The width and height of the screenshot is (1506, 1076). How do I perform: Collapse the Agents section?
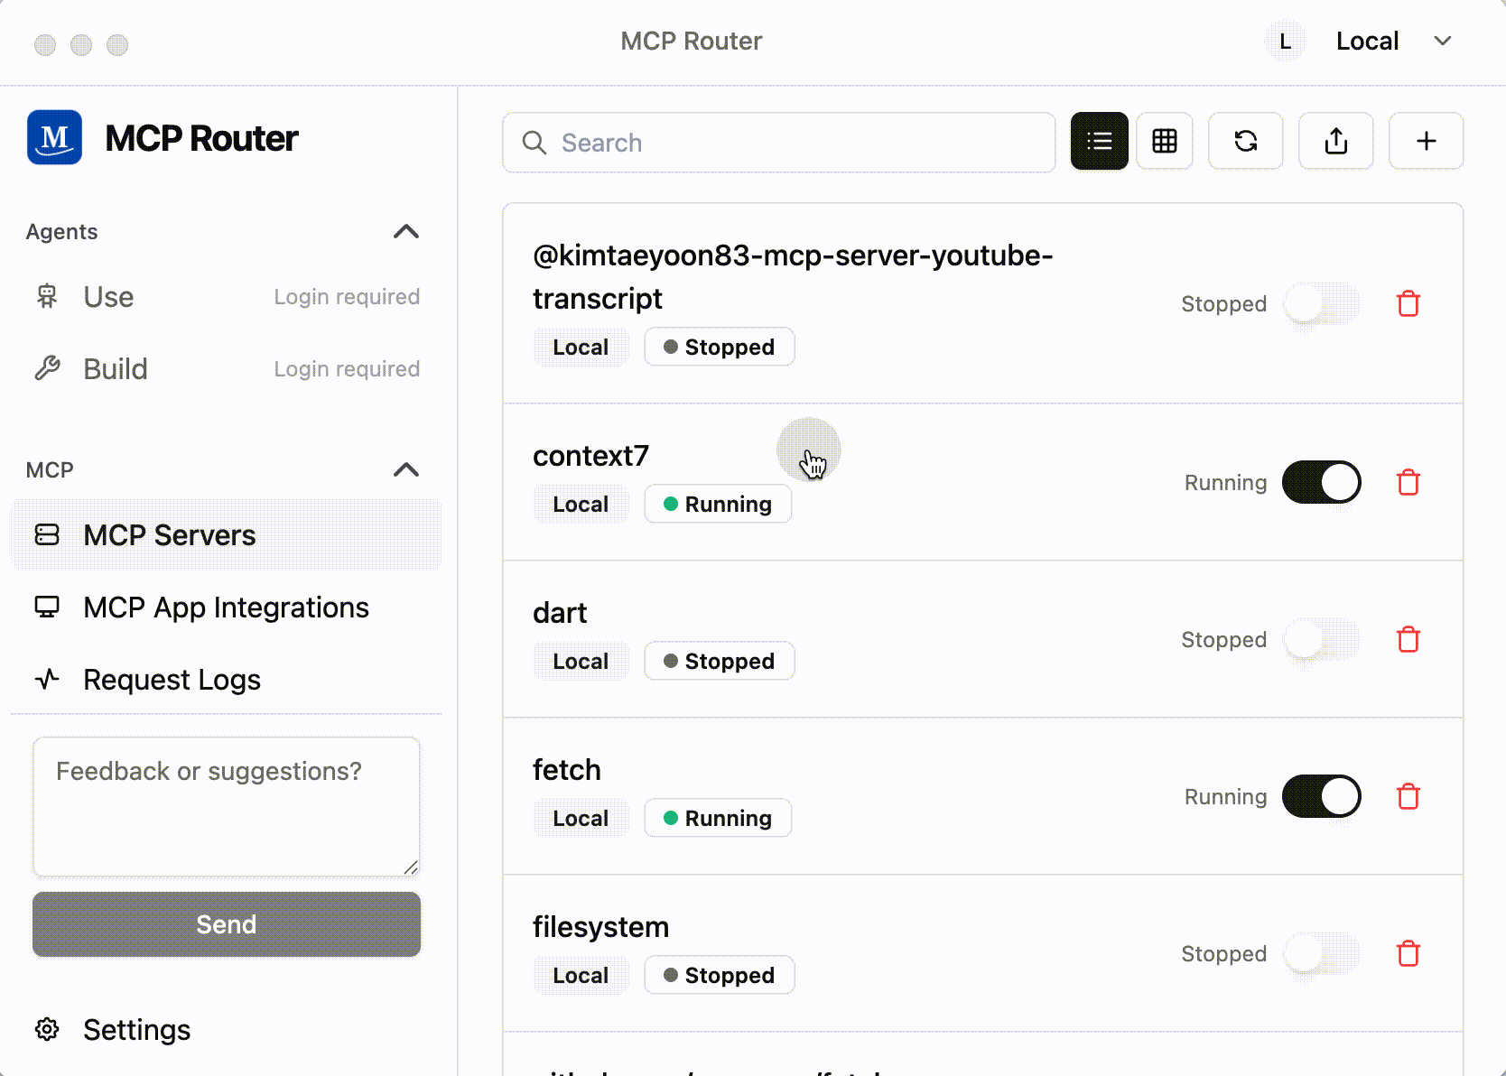[406, 232]
